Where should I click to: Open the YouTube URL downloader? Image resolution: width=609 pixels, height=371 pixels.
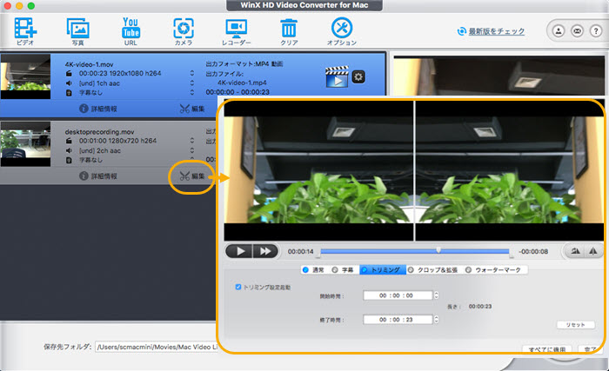click(x=130, y=31)
